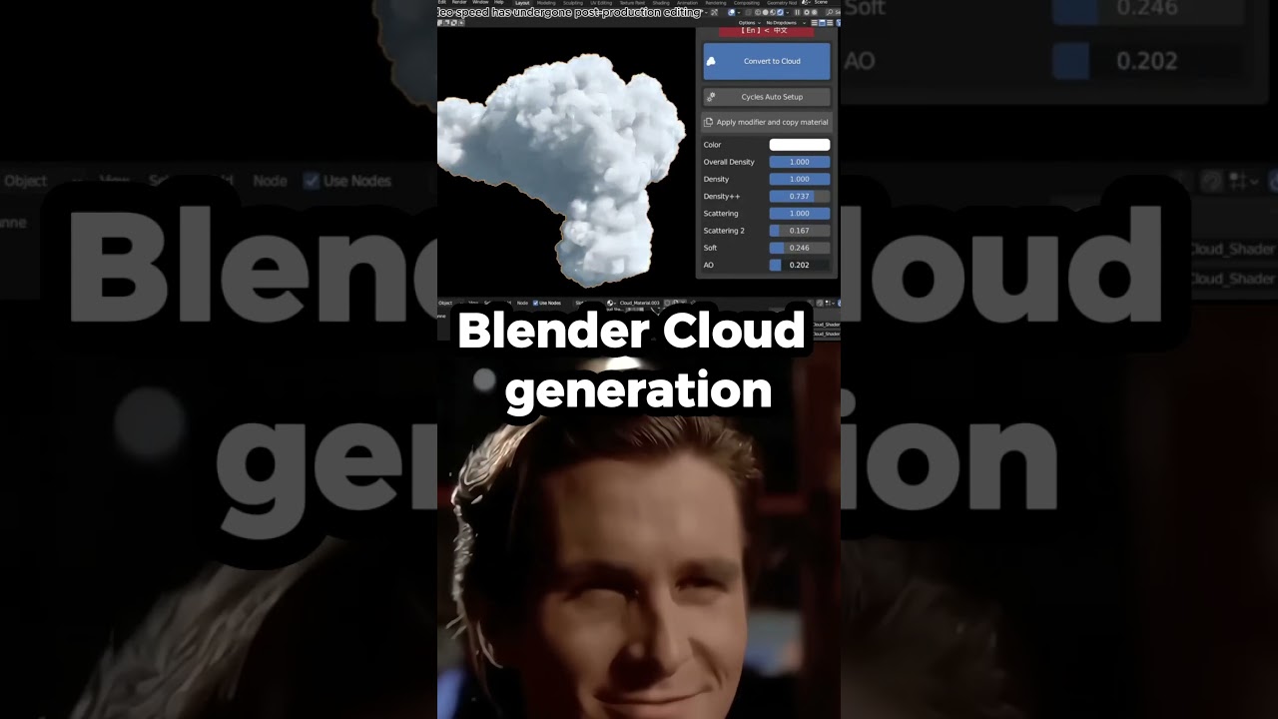
Task: Adjust the AO slider at 0.202
Action: click(800, 265)
